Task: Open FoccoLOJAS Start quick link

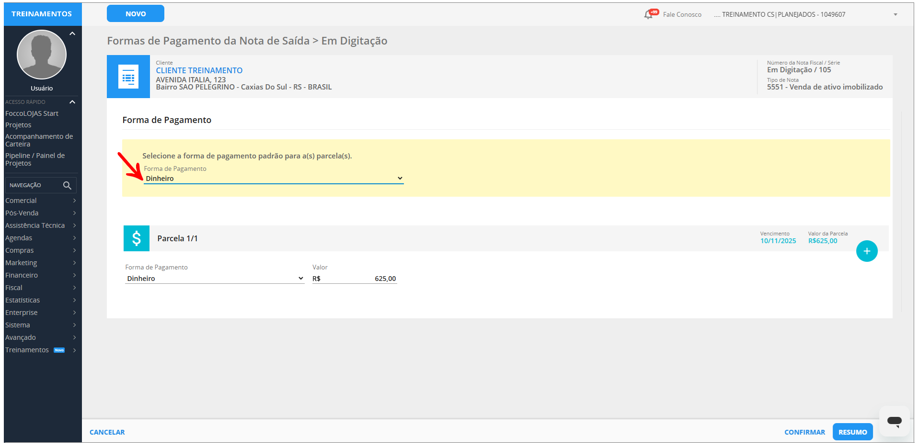Action: click(32, 113)
